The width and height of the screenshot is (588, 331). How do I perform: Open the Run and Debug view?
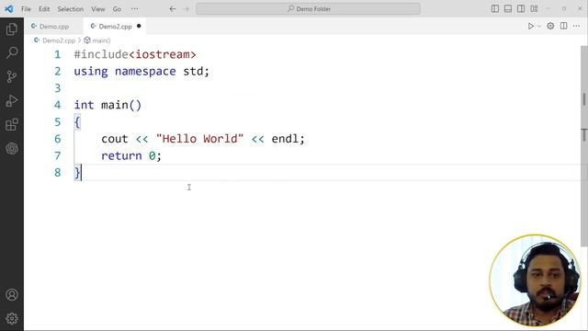12,100
